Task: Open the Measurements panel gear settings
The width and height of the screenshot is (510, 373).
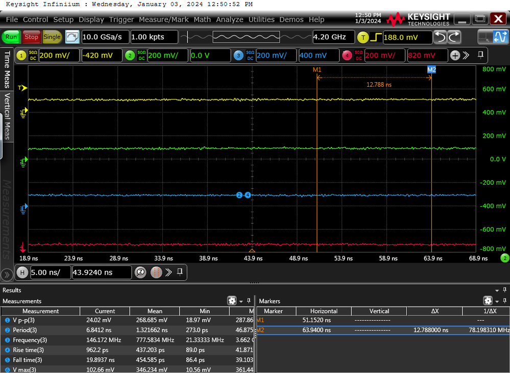Action: coord(232,301)
